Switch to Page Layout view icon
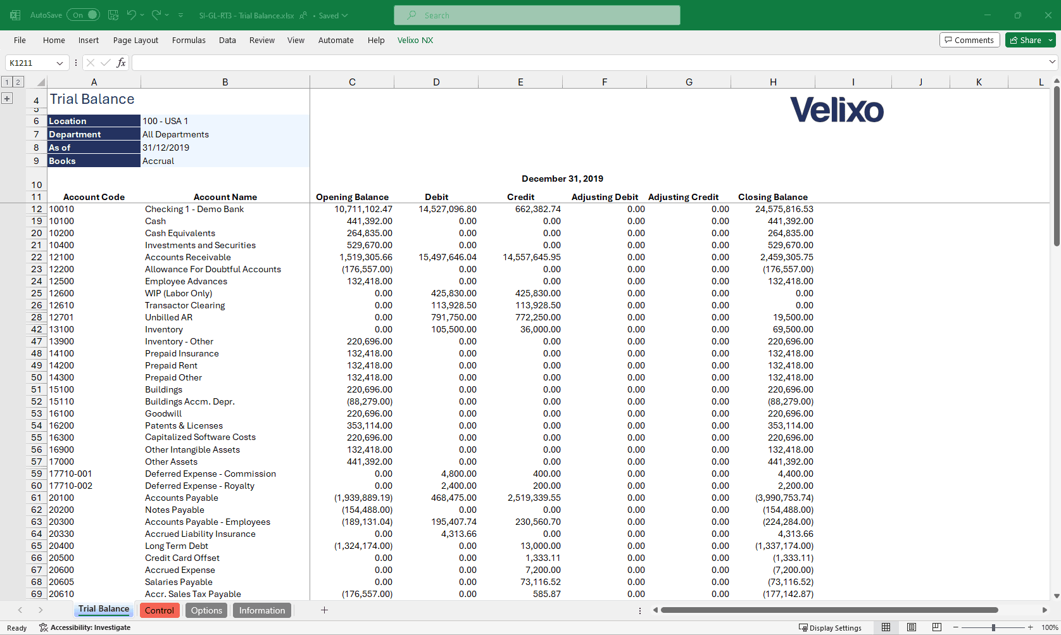The height and width of the screenshot is (635, 1061). [x=912, y=627]
